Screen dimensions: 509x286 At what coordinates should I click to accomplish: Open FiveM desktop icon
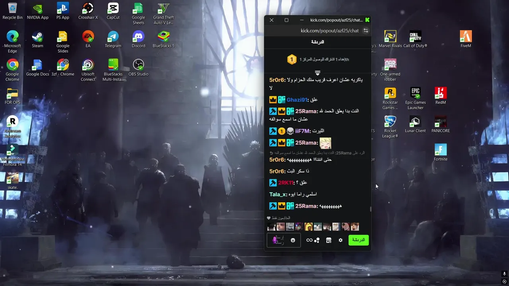click(466, 39)
